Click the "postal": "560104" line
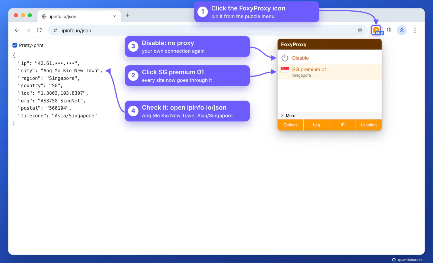Viewport: 433px width, 263px height. point(45,108)
